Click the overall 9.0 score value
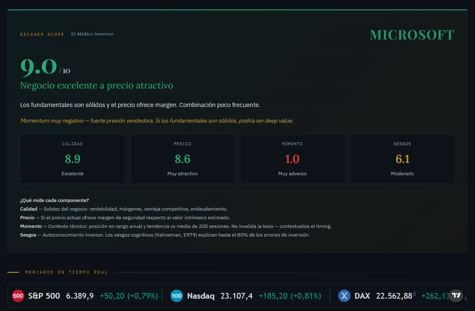475x311 pixels. point(39,67)
